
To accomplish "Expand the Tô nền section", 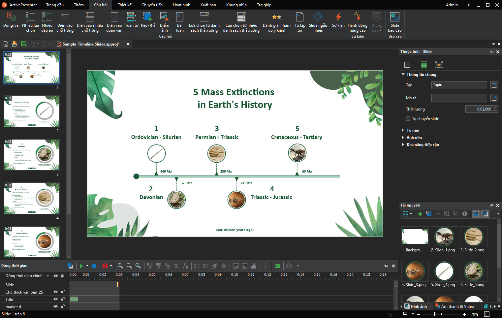I will coord(413,130).
